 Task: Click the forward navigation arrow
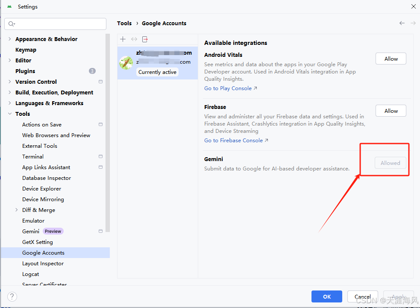413,23
